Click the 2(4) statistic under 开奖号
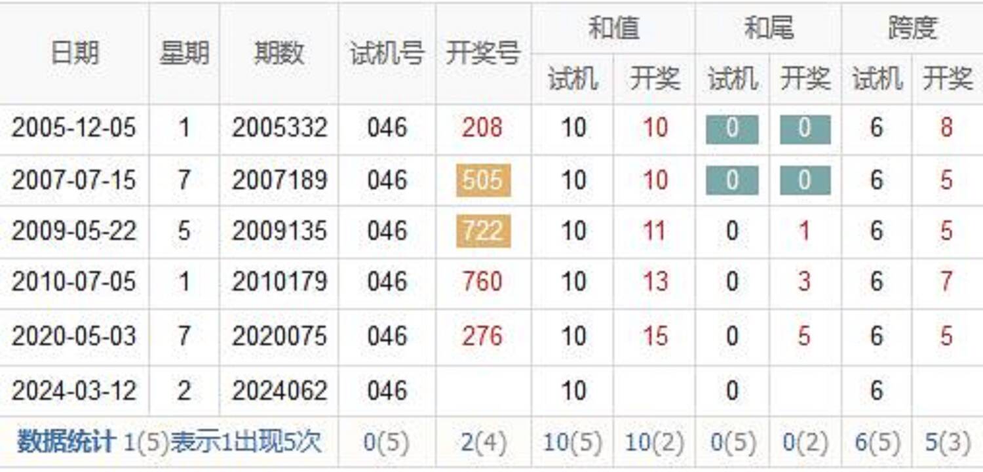The width and height of the screenshot is (983, 472). [x=483, y=443]
